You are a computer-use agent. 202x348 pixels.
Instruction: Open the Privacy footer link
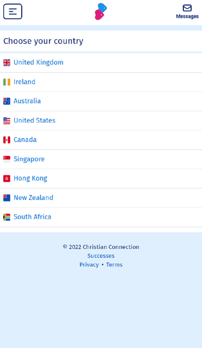point(89,265)
